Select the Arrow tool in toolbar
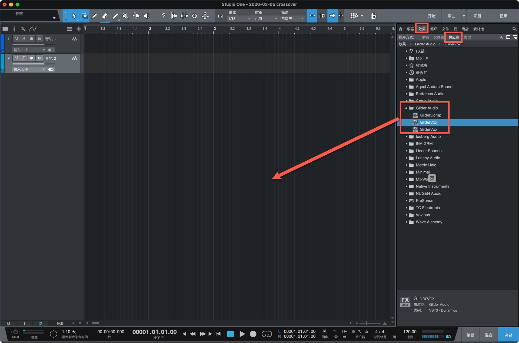This screenshot has width=519, height=343. (74, 16)
